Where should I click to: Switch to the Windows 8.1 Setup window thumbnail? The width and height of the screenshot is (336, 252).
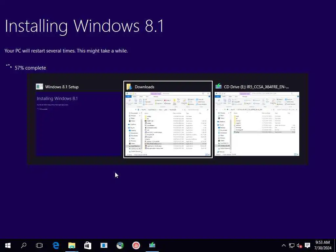[79, 124]
